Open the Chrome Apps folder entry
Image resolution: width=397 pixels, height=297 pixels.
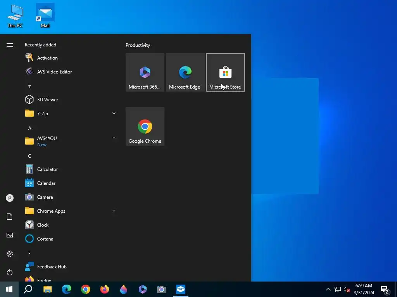click(71, 211)
